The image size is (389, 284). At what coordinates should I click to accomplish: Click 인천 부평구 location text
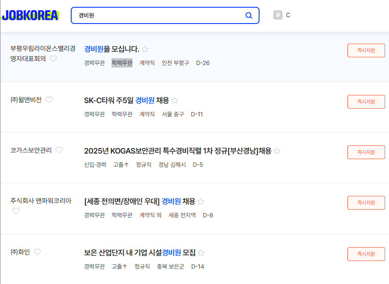(x=175, y=63)
